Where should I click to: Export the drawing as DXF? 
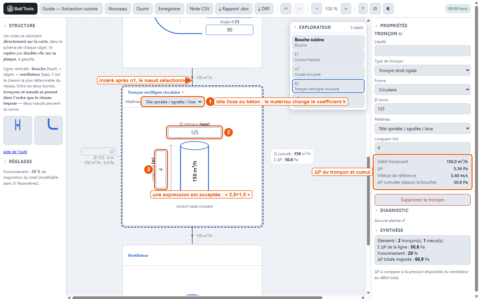point(264,9)
